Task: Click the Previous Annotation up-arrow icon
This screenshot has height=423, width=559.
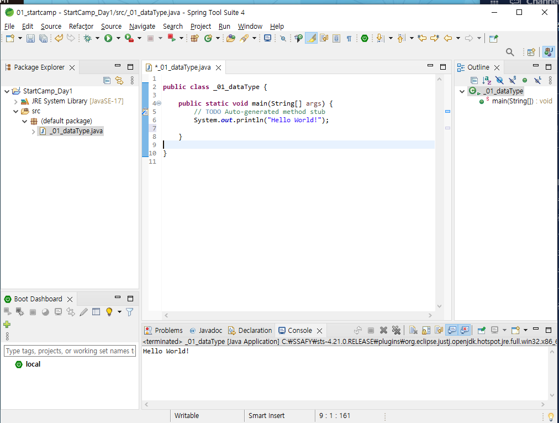Action: (x=401, y=38)
